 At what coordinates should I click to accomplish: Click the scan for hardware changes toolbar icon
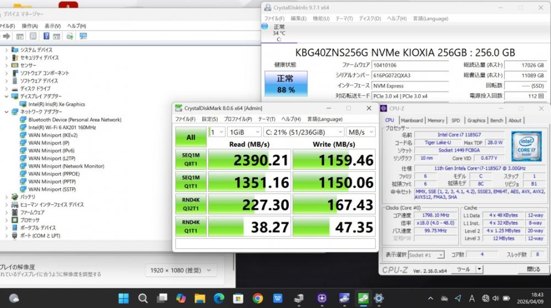[83, 36]
